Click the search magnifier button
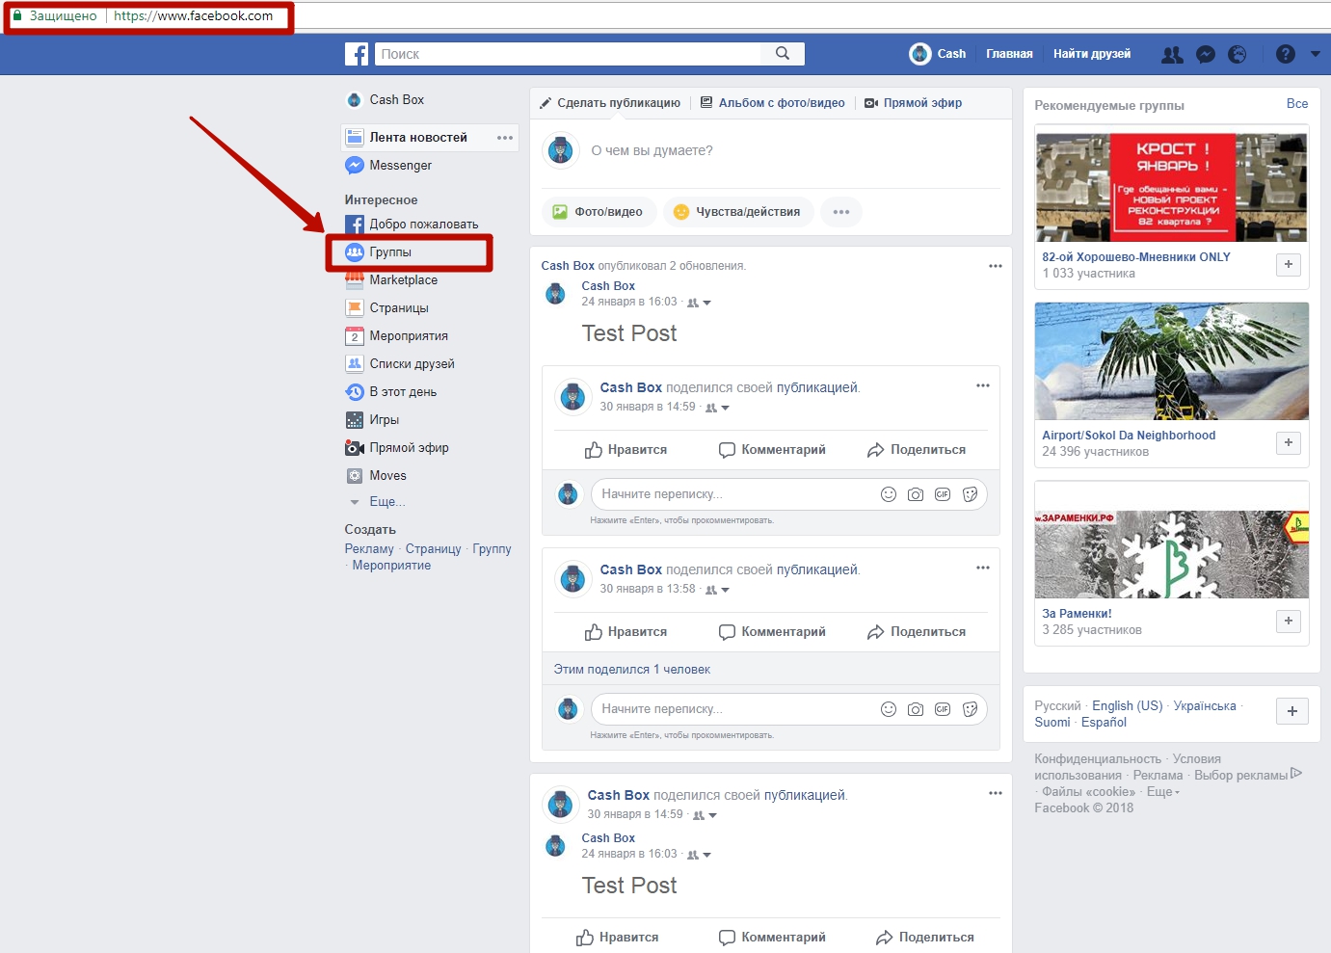 (x=783, y=54)
